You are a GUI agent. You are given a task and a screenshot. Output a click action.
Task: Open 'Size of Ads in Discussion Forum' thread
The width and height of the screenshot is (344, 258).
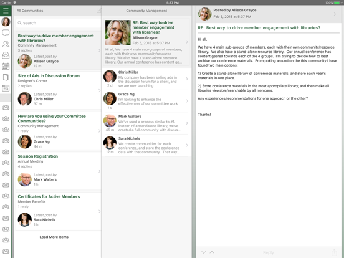(59, 90)
